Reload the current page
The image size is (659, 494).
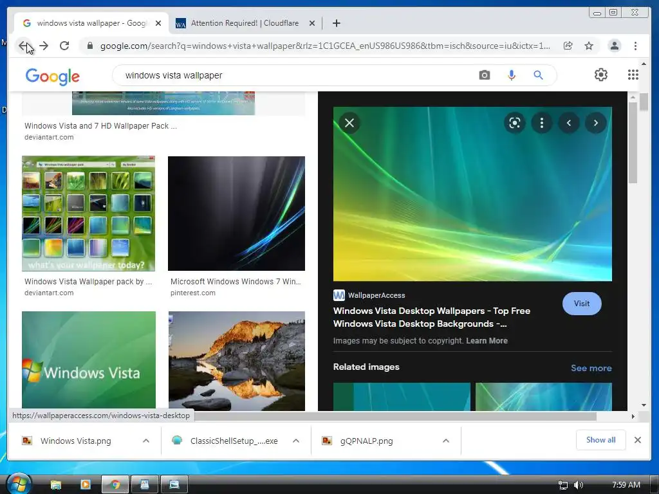(x=64, y=46)
